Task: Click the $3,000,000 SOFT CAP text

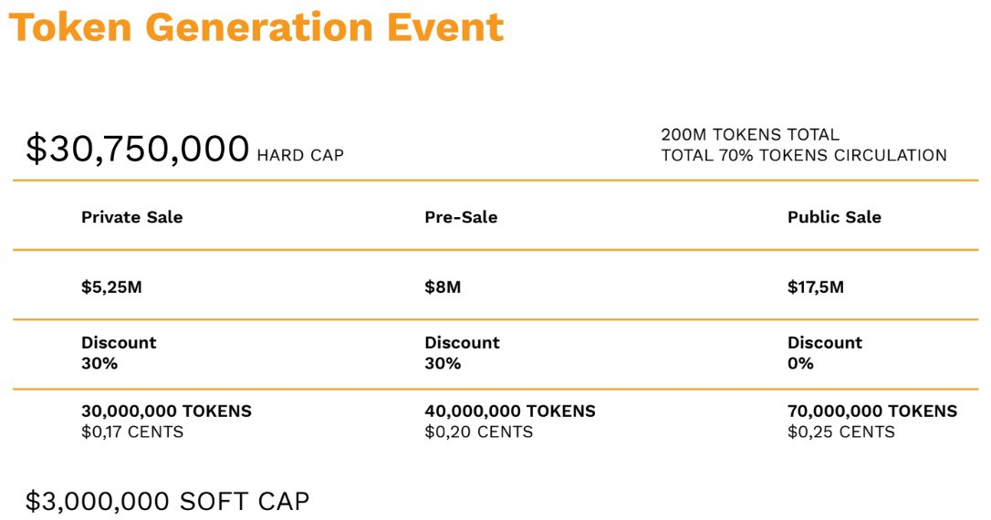Action: [168, 502]
